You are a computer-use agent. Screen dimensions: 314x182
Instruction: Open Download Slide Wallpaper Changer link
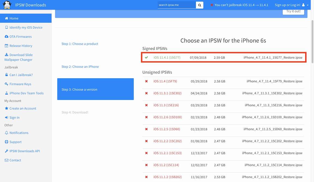(x=19, y=57)
